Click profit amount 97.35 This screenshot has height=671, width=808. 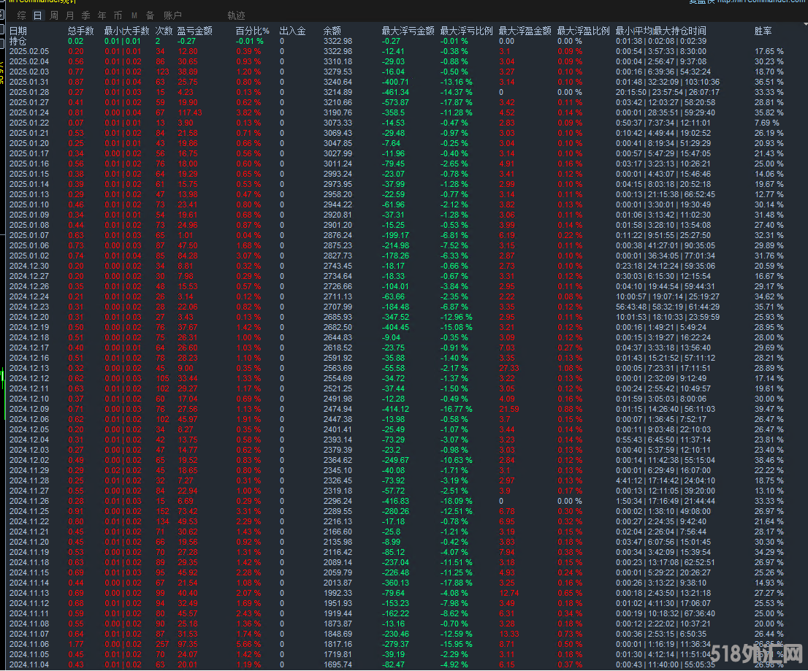click(188, 644)
